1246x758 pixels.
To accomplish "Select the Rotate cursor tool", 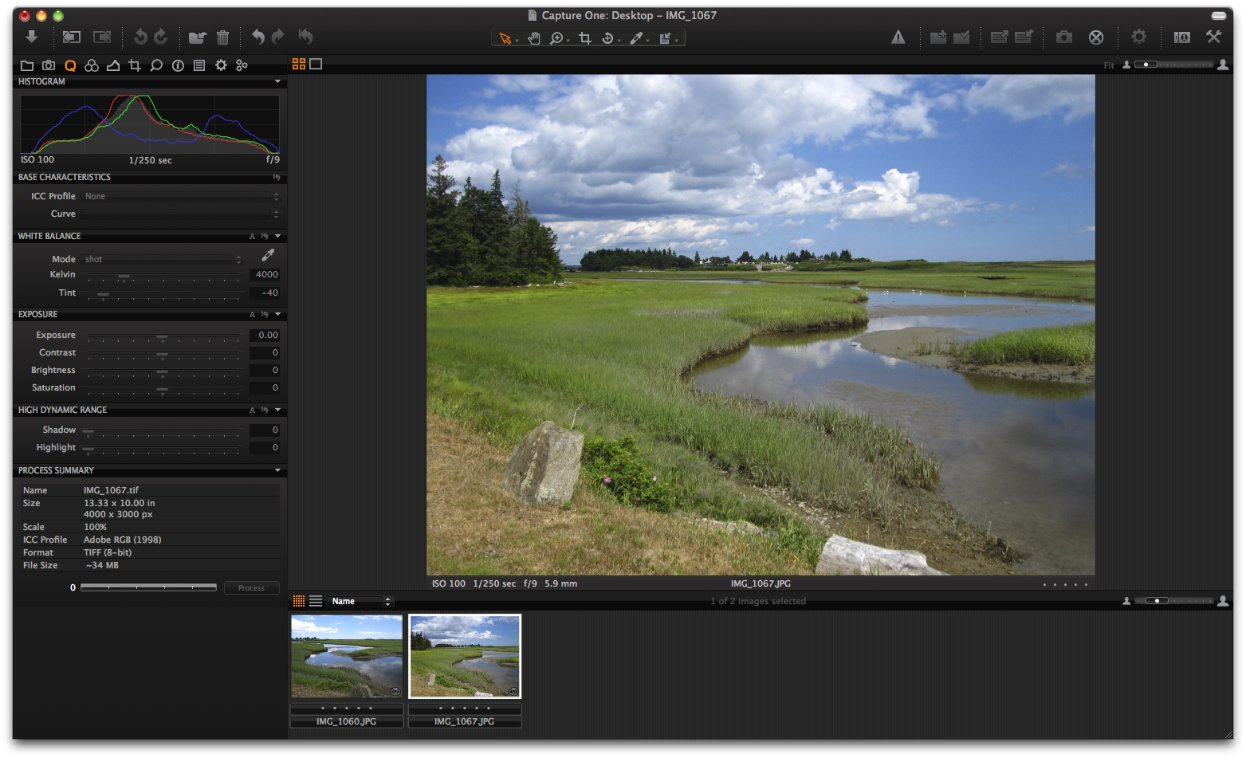I will click(x=609, y=37).
